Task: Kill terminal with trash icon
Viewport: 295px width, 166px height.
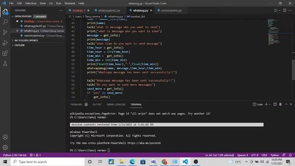Action: click(x=280, y=104)
